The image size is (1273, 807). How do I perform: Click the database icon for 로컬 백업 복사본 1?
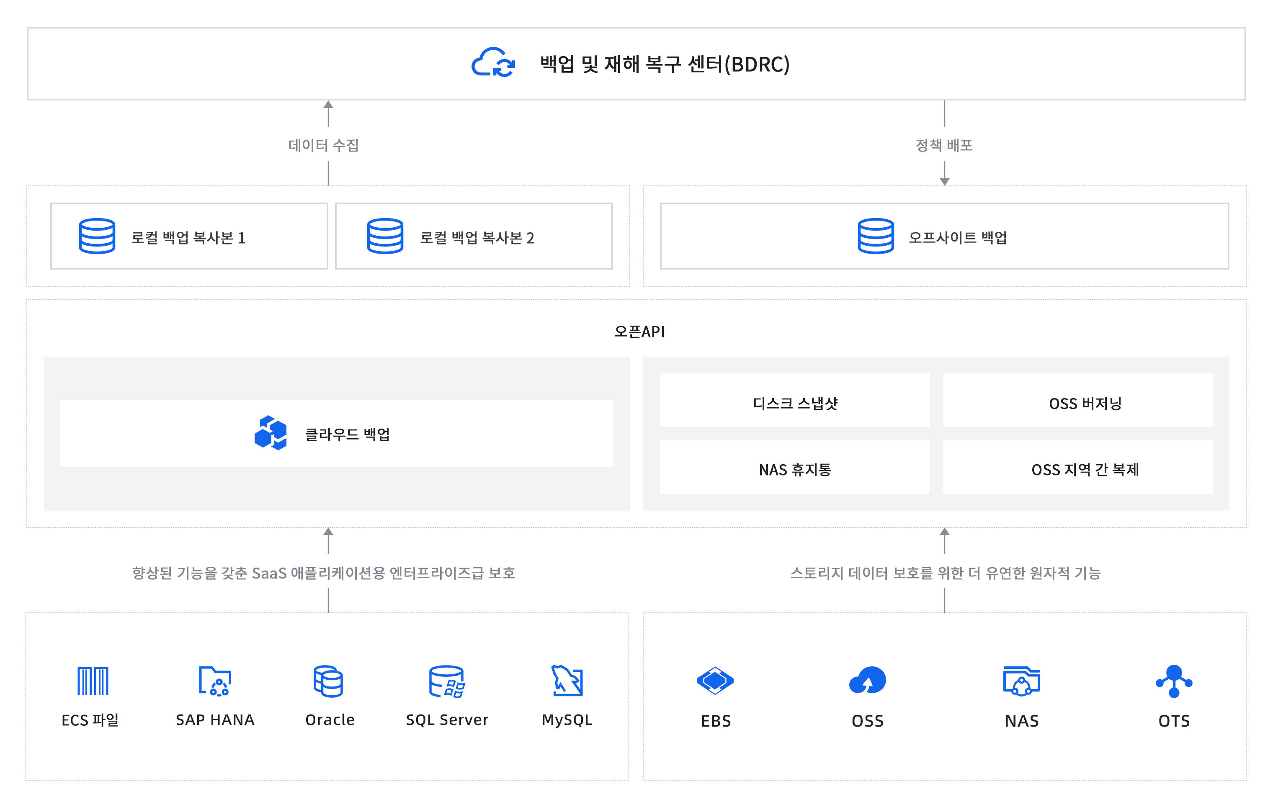point(97,236)
